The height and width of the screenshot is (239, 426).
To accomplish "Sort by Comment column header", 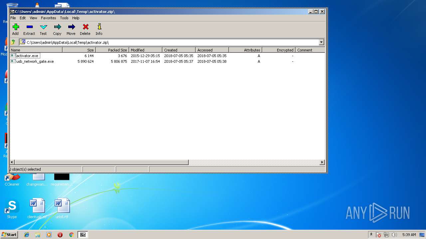I will click(310, 50).
